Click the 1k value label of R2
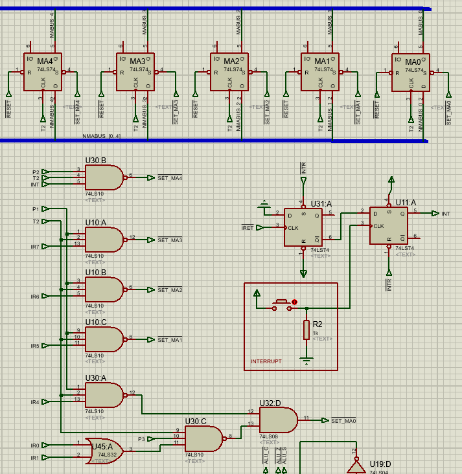 pyautogui.click(x=316, y=333)
